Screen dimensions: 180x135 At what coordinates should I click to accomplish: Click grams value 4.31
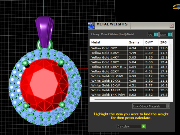(132, 85)
